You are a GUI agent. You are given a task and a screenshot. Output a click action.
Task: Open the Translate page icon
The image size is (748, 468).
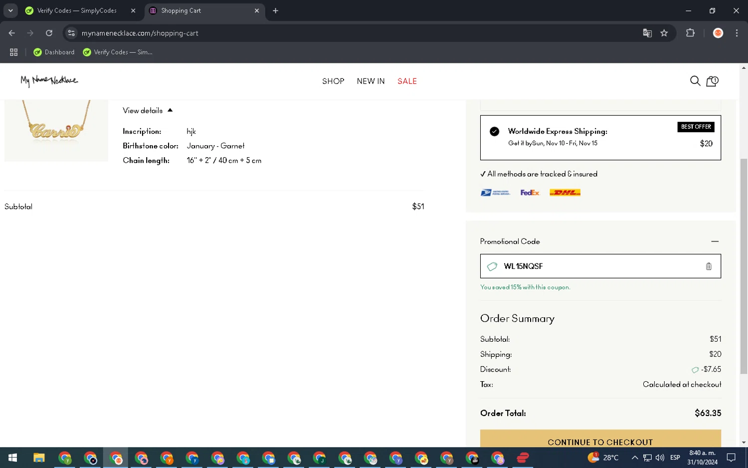pyautogui.click(x=647, y=33)
